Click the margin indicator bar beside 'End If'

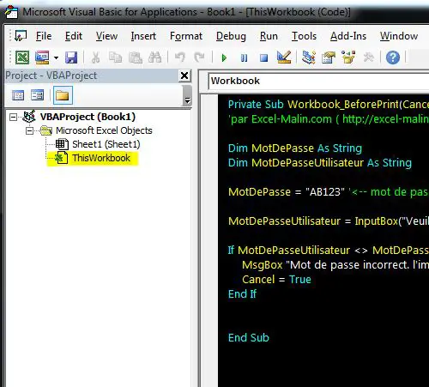coord(209,294)
